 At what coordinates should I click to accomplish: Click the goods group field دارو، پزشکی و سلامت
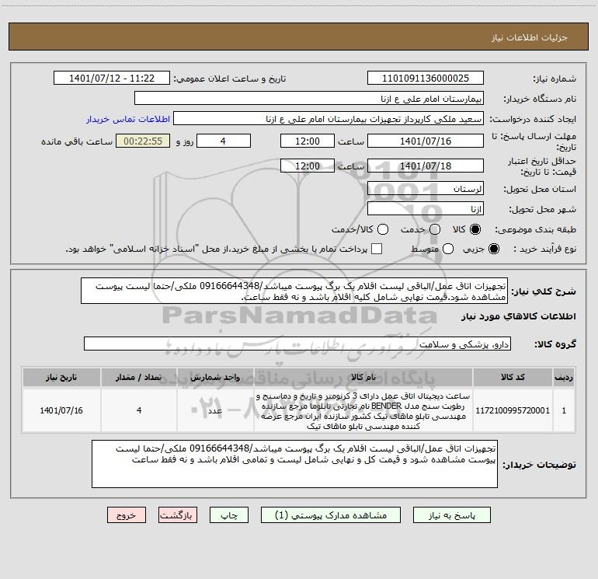pyautogui.click(x=297, y=344)
